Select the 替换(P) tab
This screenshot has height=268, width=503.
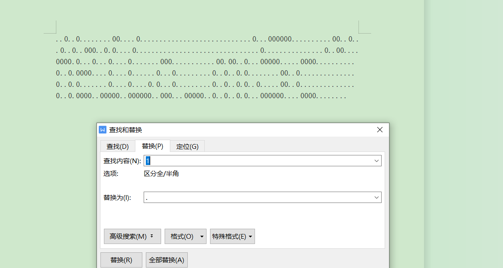tap(152, 146)
